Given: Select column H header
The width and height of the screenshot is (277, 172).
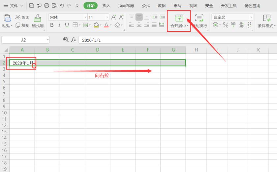Looking at the screenshot, I should tap(196, 50).
